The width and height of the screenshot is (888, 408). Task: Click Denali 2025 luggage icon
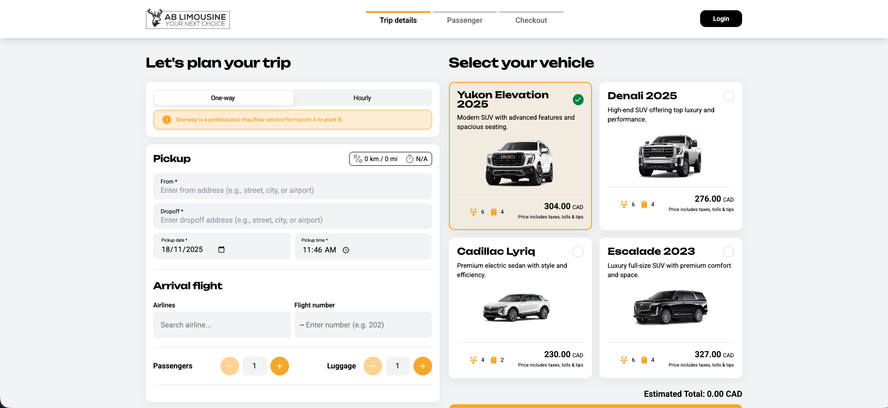(x=644, y=204)
